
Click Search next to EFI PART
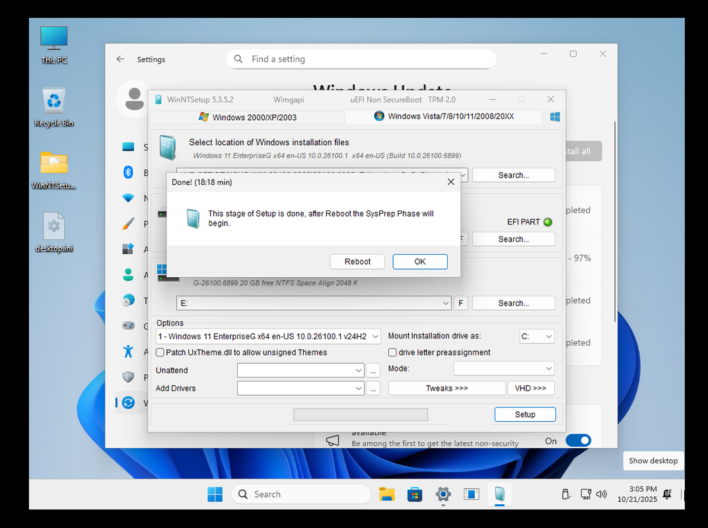(513, 239)
